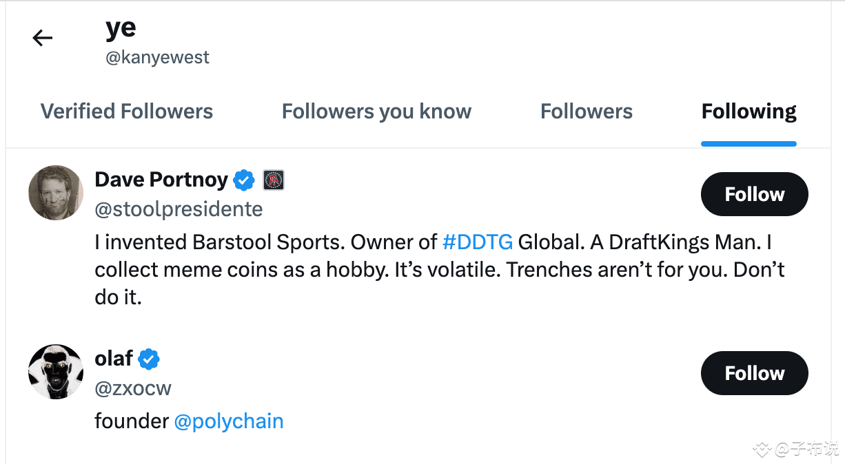Select the Followers tab

587,111
